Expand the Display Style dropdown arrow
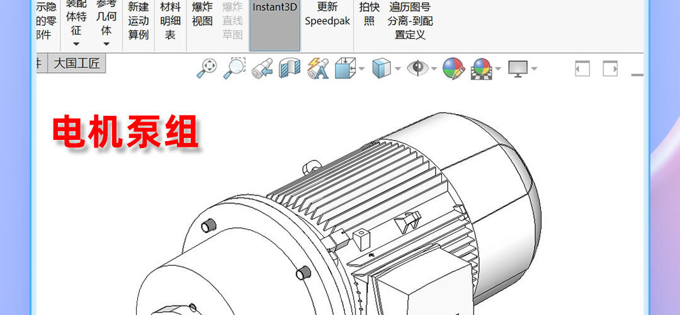This screenshot has height=315, width=680. (x=397, y=69)
